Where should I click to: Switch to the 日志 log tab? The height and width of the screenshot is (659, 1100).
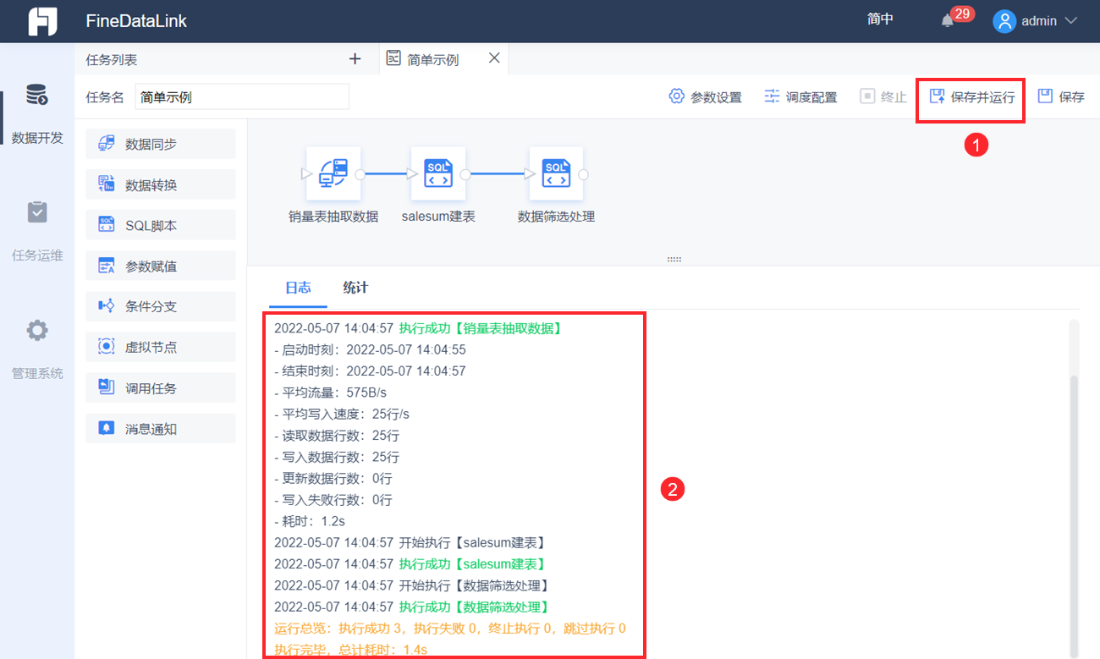pyautogui.click(x=298, y=288)
